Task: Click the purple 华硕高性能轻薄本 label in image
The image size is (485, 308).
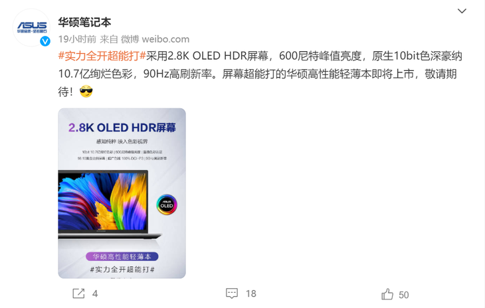Action: [122, 256]
